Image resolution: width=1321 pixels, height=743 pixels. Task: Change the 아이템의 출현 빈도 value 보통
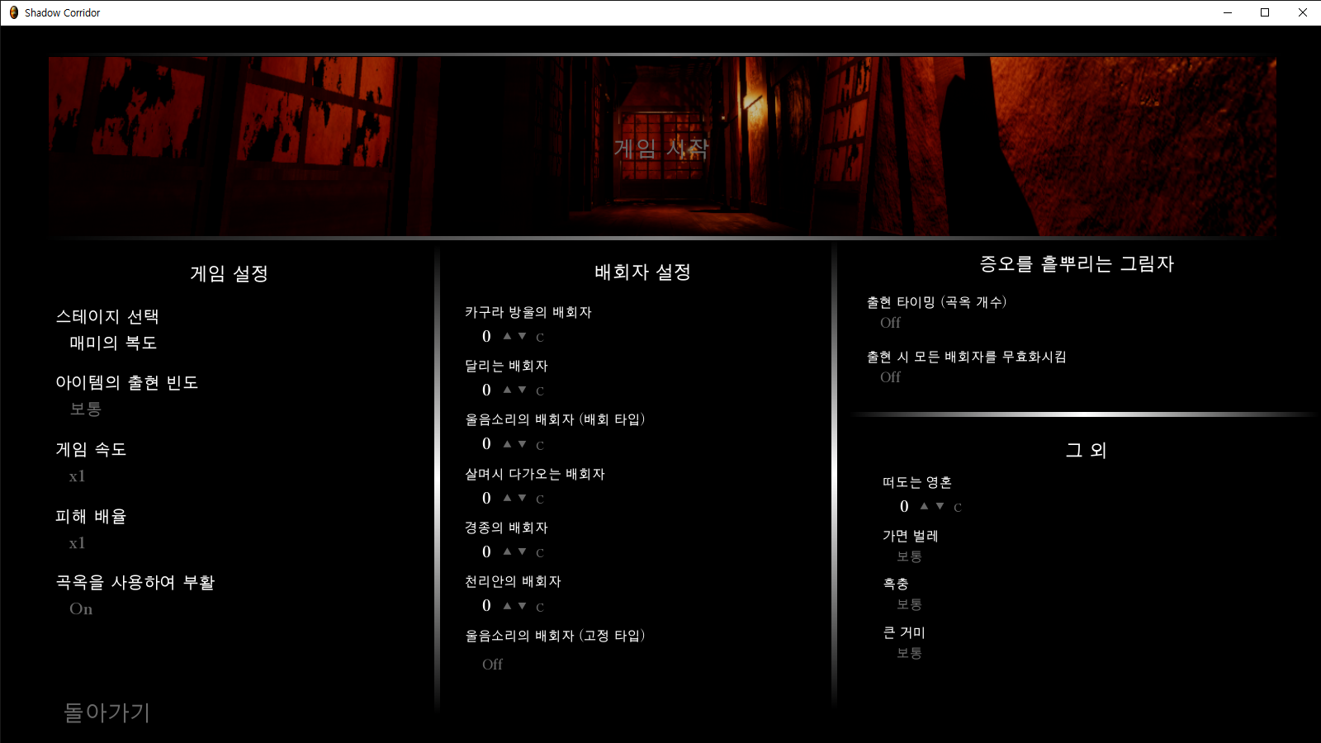click(85, 409)
